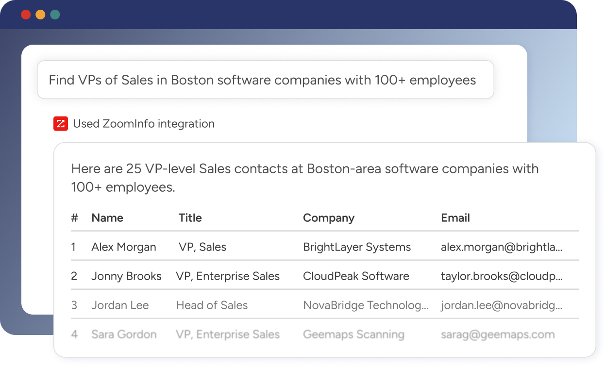Click Jonny Brooks's VP, Enterprise Sales title
The width and height of the screenshot is (605, 367).
228,276
